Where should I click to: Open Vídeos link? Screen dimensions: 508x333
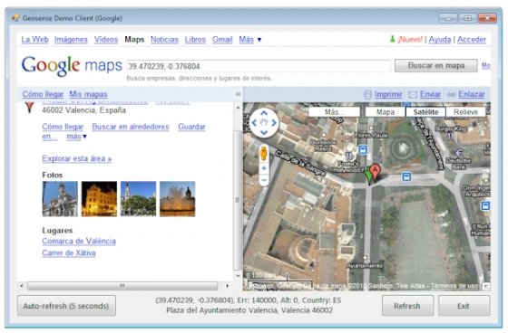tap(106, 40)
